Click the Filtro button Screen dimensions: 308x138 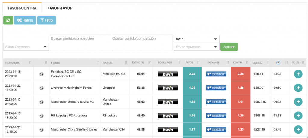46,20
